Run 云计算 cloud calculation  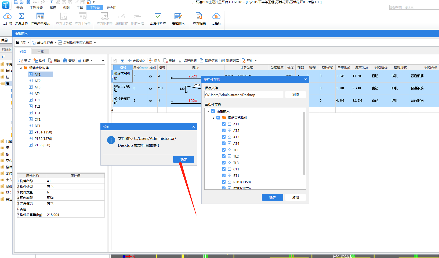(x=7, y=19)
